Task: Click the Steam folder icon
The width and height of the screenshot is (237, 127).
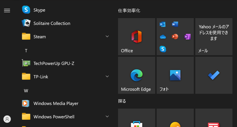Action: (26, 36)
